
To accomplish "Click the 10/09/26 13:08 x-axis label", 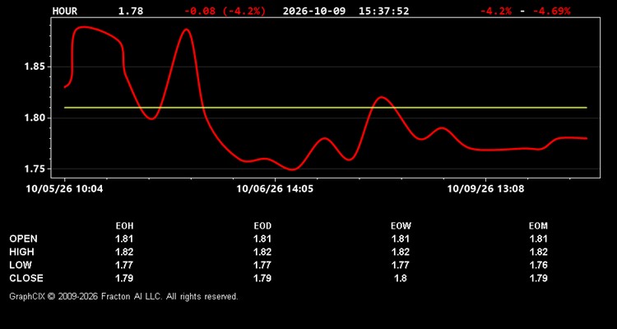I will [x=485, y=189].
